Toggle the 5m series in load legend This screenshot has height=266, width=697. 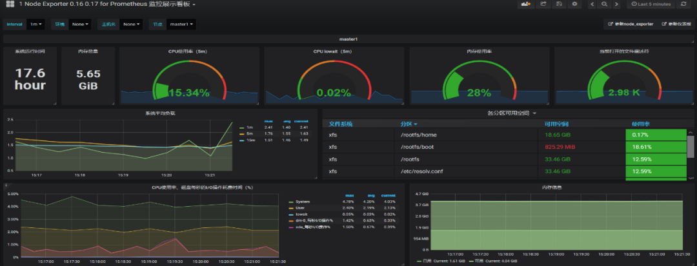(251, 133)
